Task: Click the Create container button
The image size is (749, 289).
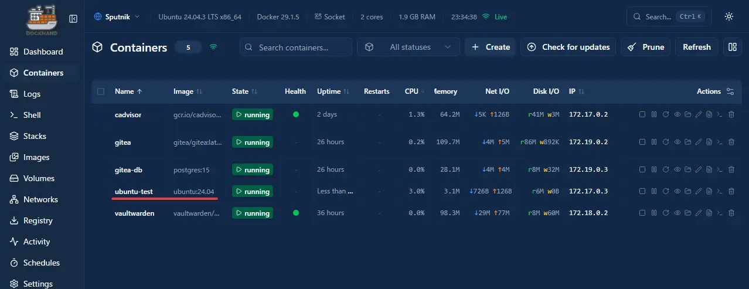Action: click(491, 47)
